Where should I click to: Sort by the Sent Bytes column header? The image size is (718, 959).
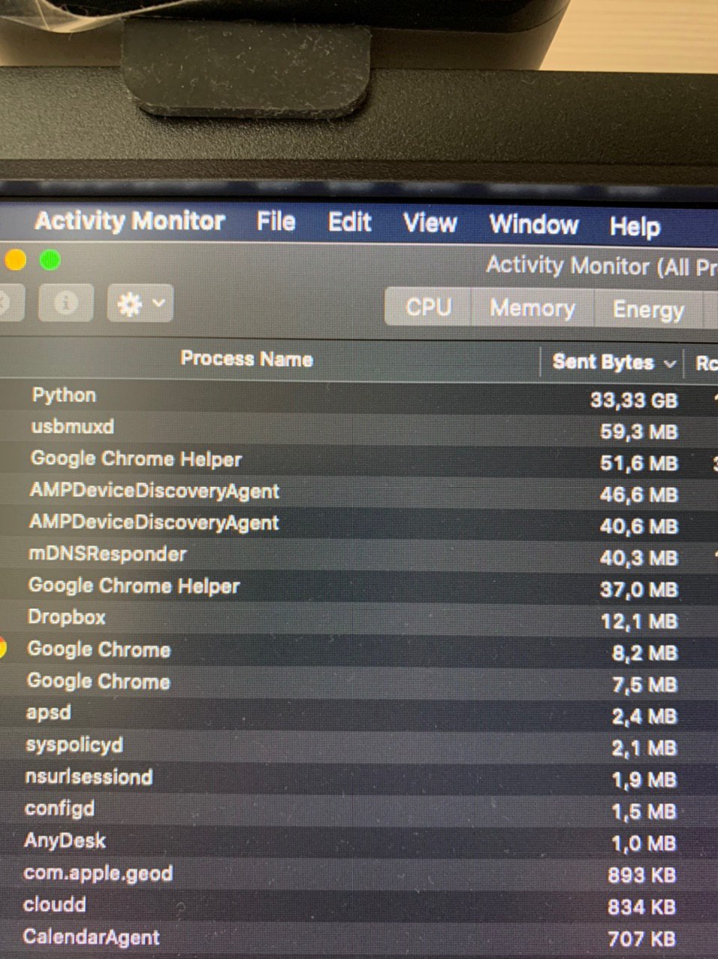point(603,362)
